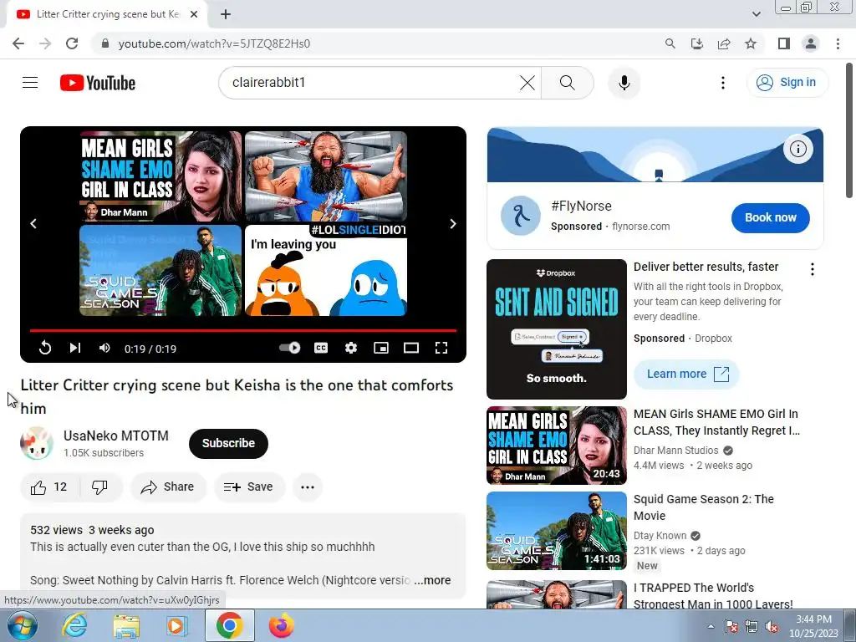856x642 pixels.
Task: Open the MEAN Girls SHAME EMO Girl video title
Action: (716, 422)
